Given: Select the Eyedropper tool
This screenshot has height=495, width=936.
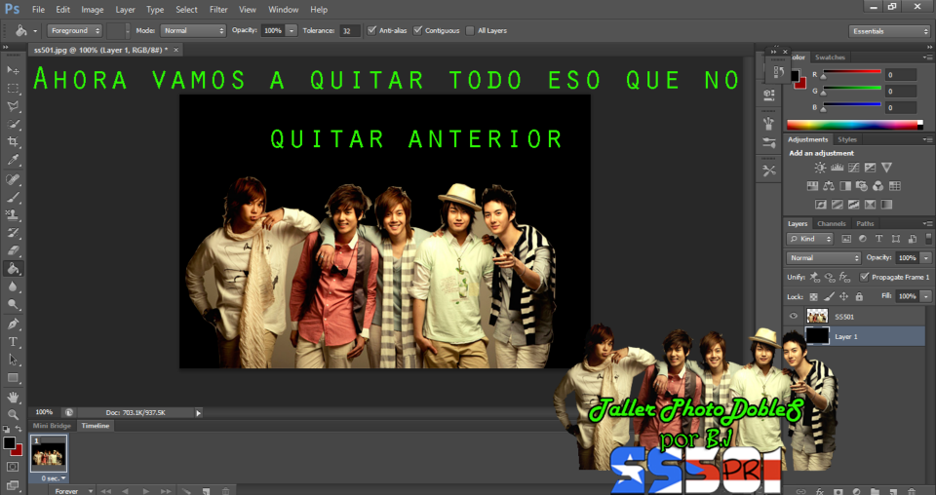Looking at the screenshot, I should click(x=13, y=160).
